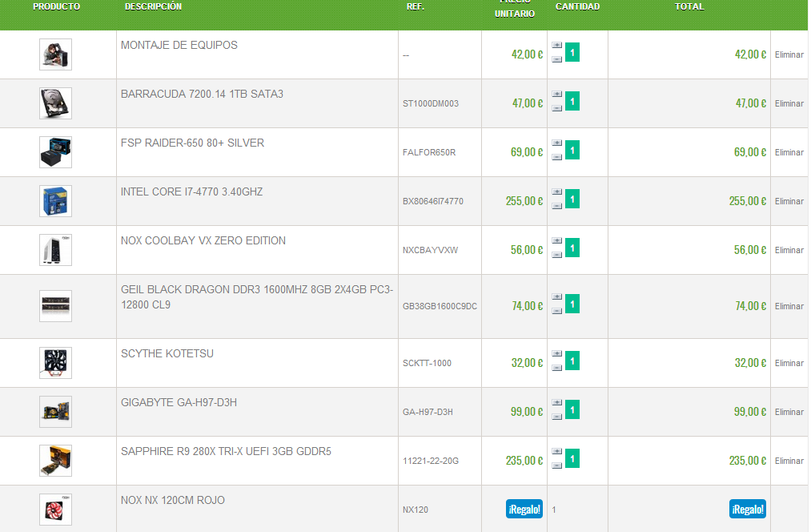View Gigabyte motherboard thumbnail

tap(55, 412)
